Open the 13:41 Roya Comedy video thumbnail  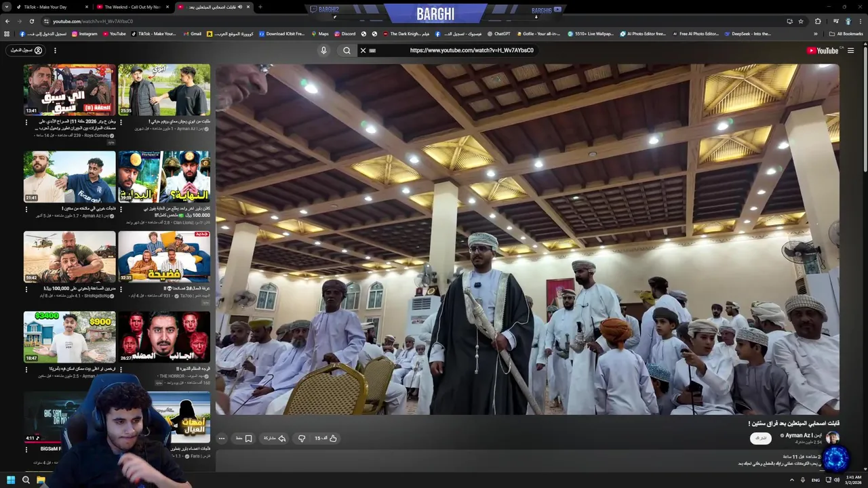click(x=70, y=90)
